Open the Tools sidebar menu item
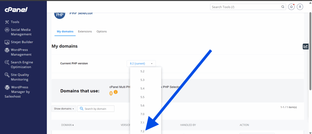Image resolution: width=312 pixels, height=134 pixels. (x=15, y=22)
